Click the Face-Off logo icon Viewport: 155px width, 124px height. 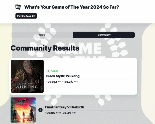pyautogui.click(x=18, y=7)
